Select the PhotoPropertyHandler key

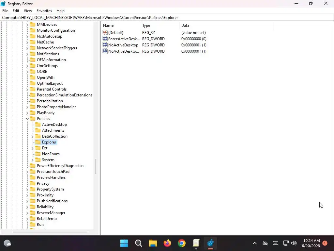tap(56, 107)
